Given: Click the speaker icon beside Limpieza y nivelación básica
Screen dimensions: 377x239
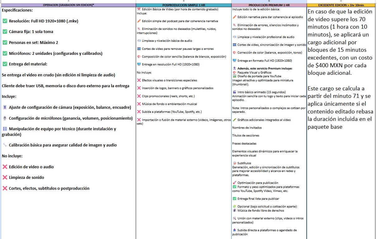Looking at the screenshot, I should (x=139, y=41).
